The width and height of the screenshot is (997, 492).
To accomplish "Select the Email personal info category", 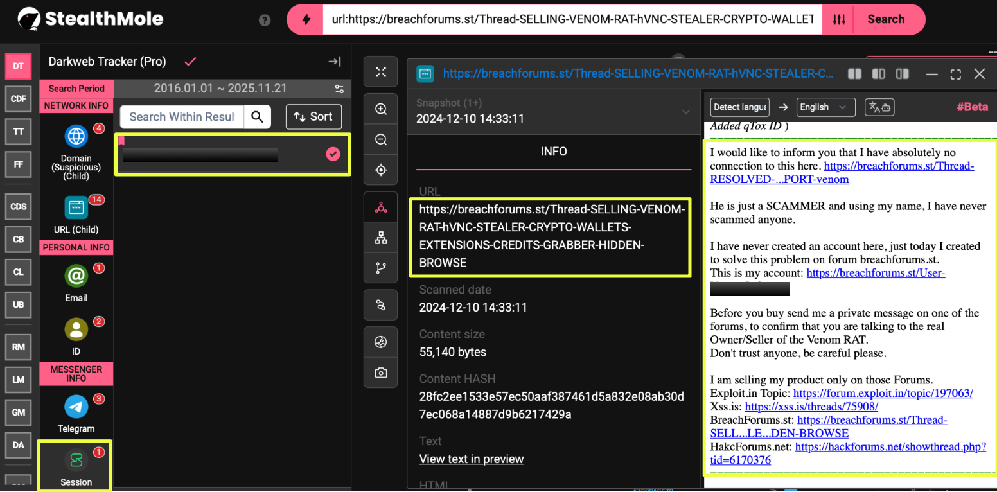I will [x=76, y=283].
